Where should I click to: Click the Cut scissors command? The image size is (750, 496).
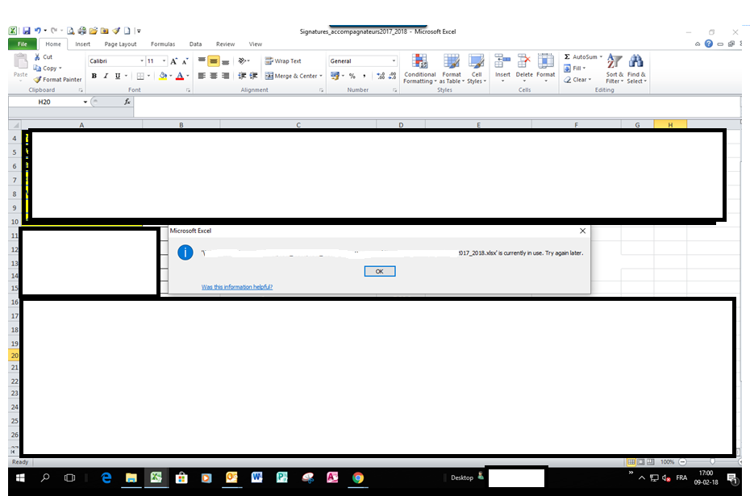43,57
